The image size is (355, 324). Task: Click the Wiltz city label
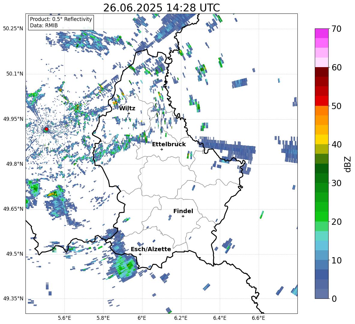(x=127, y=108)
